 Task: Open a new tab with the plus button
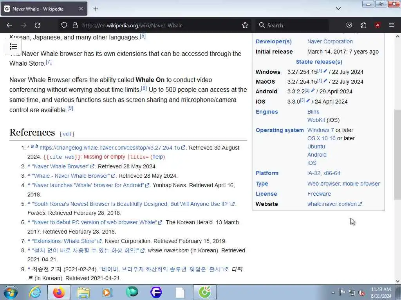96,9
